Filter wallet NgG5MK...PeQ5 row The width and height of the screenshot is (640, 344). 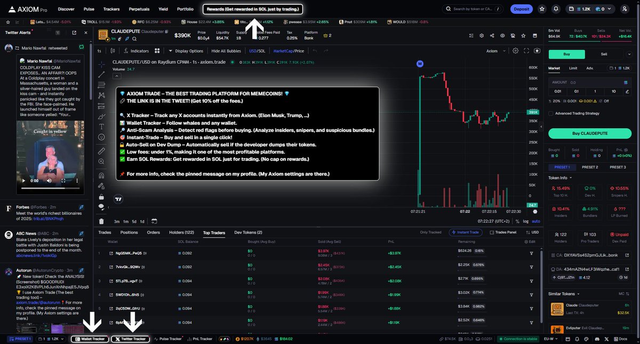click(x=531, y=253)
